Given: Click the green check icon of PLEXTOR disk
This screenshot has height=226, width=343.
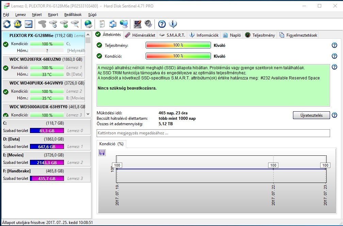Looking at the screenshot, I should pyautogui.click(x=6, y=44).
